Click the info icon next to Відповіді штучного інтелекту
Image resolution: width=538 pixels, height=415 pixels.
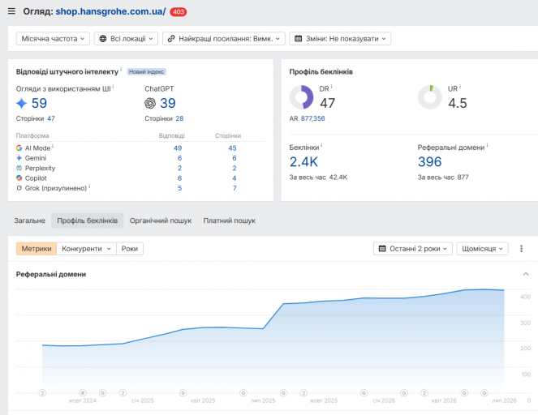[121, 70]
